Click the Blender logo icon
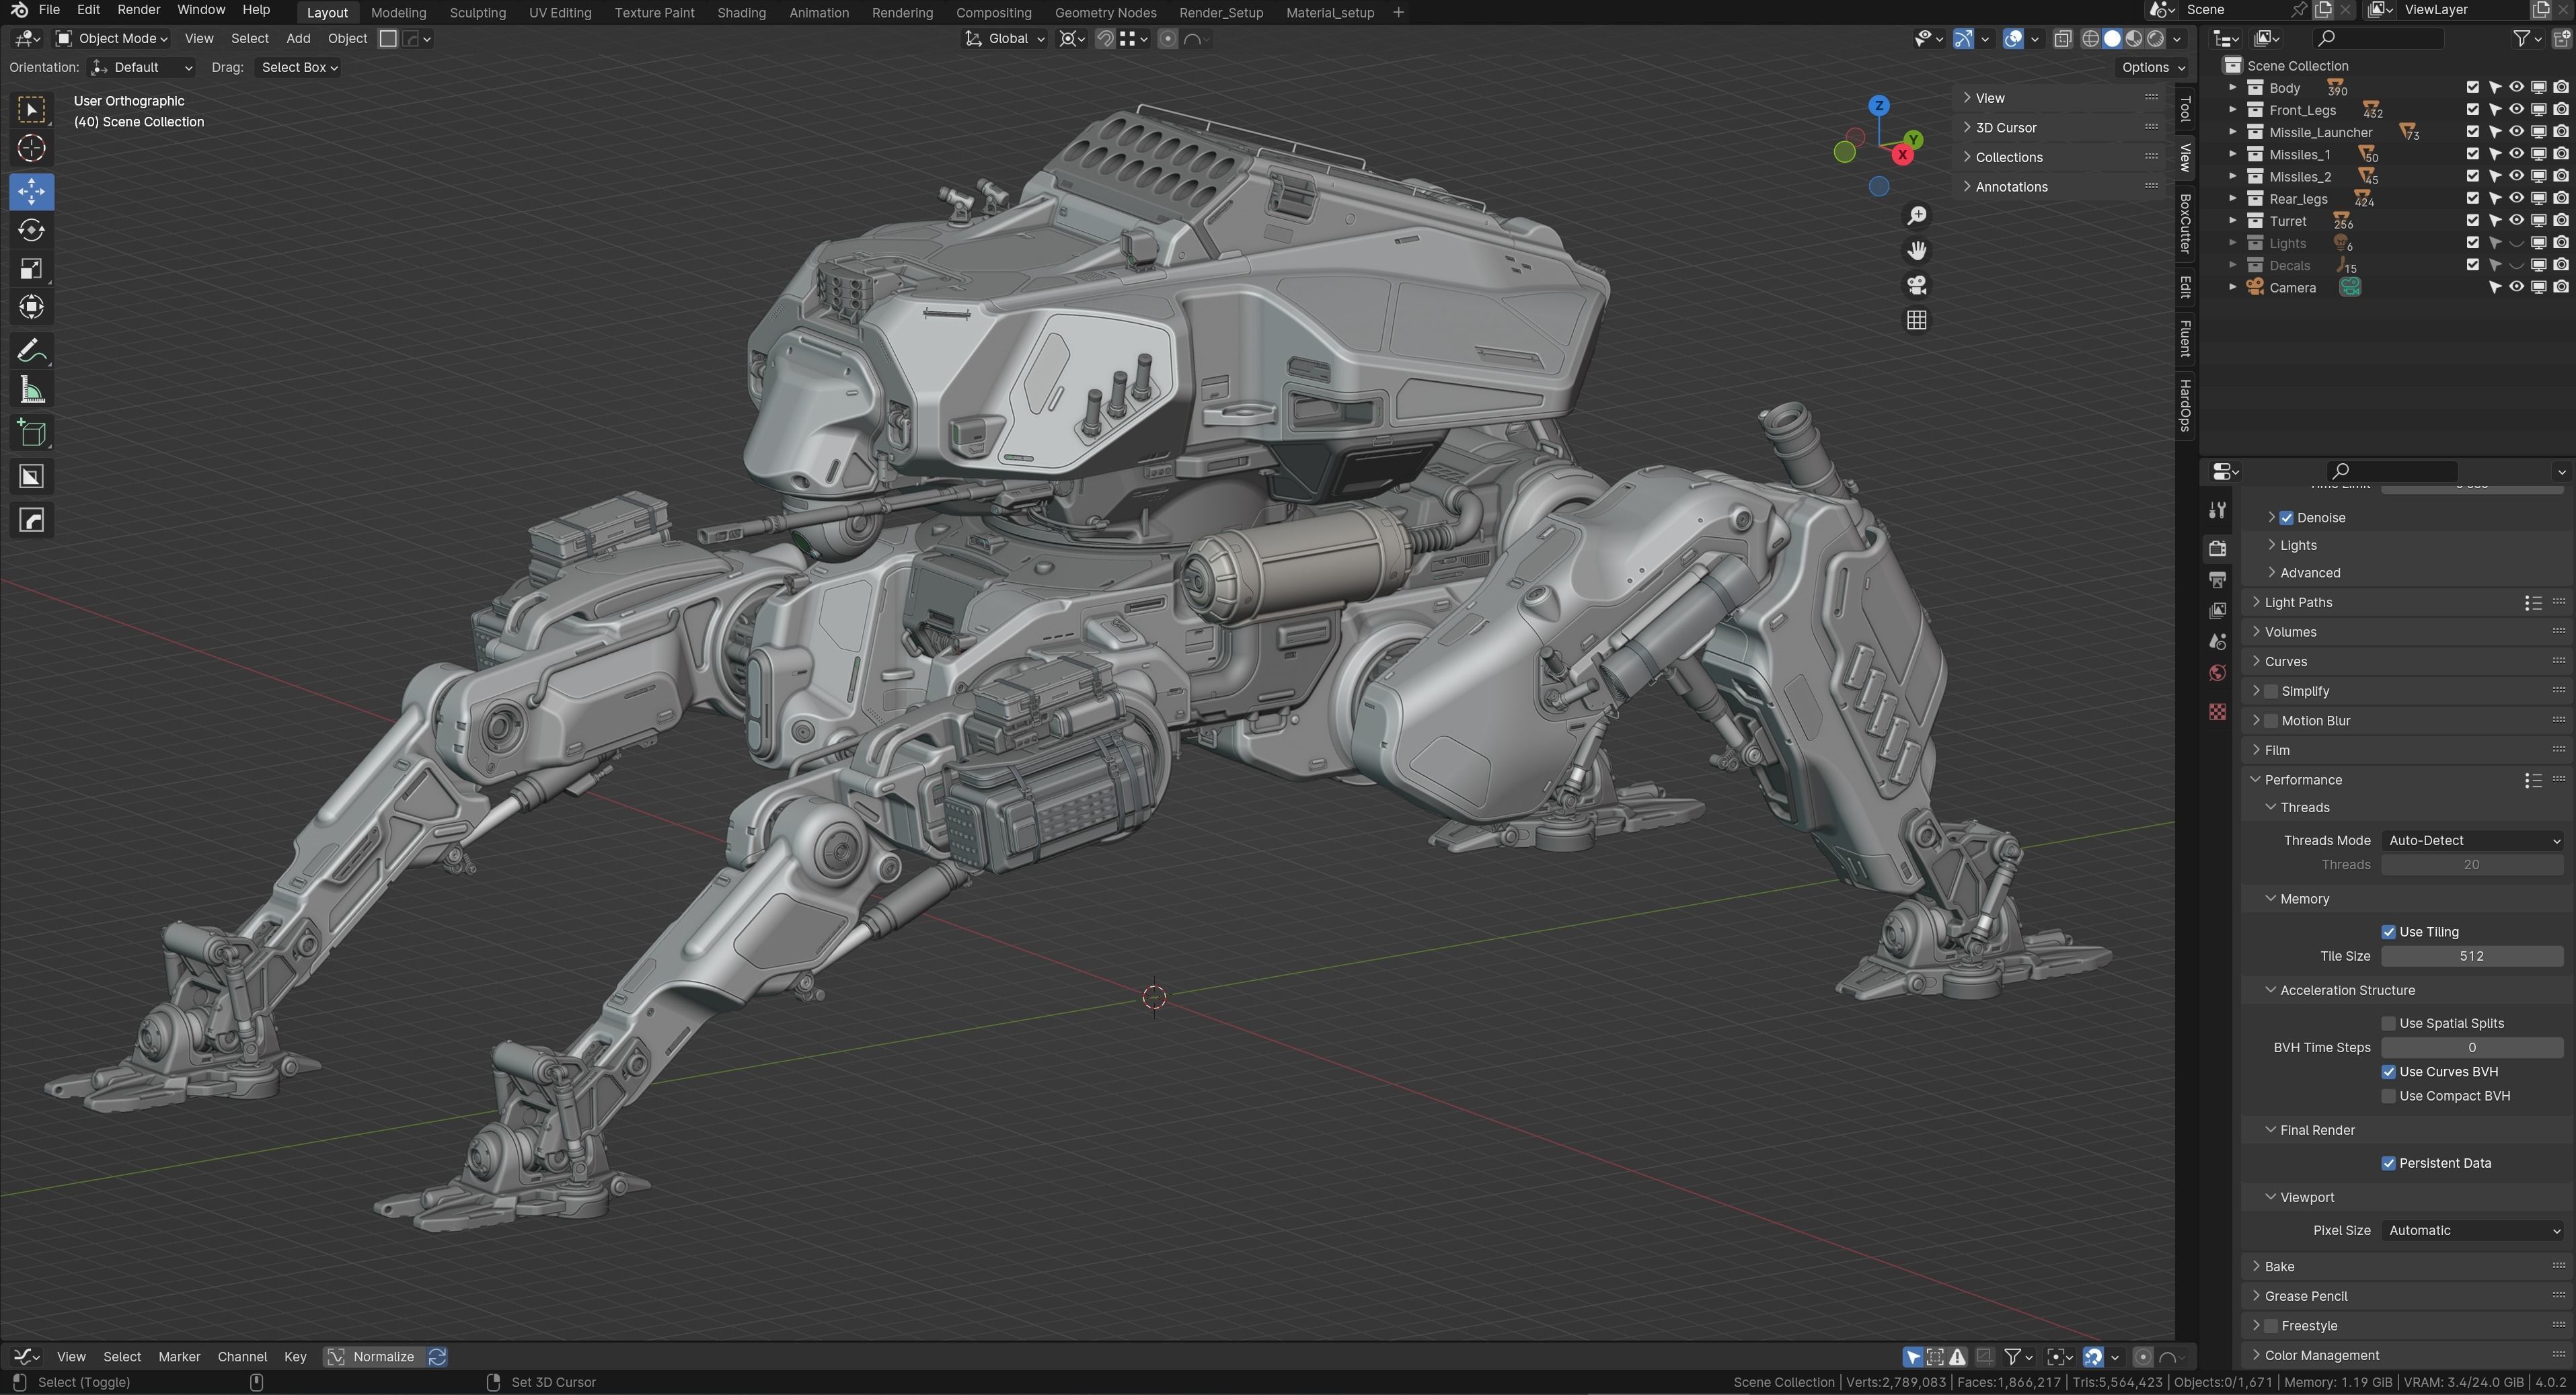Viewport: 2576px width, 1395px height. click(x=19, y=10)
